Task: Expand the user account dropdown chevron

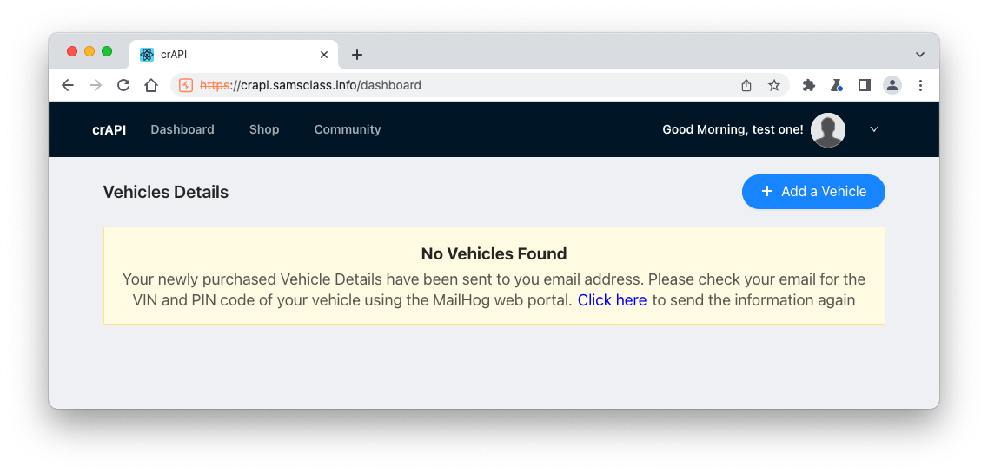Action: point(874,129)
